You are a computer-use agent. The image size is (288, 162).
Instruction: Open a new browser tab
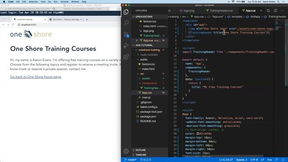pyautogui.click(x=87, y=19)
